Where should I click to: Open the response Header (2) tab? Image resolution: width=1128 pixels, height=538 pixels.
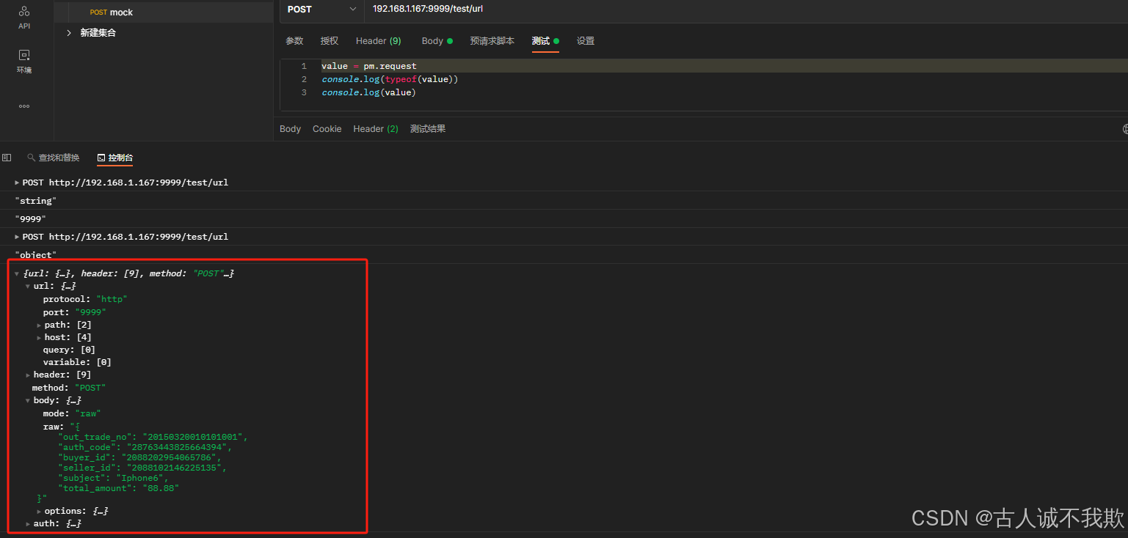[376, 129]
